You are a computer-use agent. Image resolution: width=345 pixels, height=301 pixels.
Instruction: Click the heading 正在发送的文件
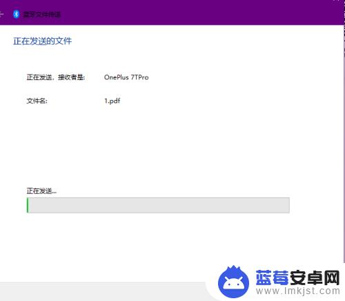click(43, 41)
